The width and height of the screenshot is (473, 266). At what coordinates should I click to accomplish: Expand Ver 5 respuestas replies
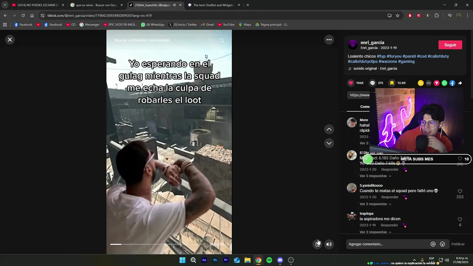(375, 176)
